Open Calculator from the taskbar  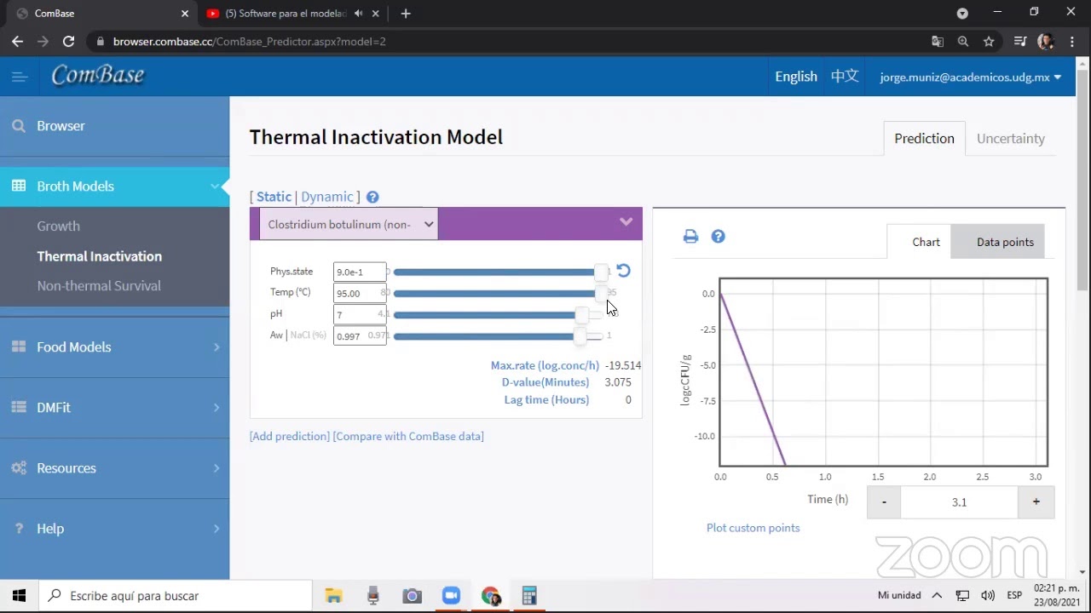click(529, 595)
